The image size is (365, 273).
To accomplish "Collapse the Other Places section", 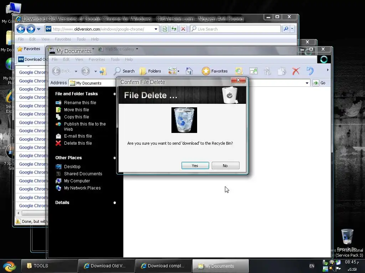I will [x=114, y=158].
